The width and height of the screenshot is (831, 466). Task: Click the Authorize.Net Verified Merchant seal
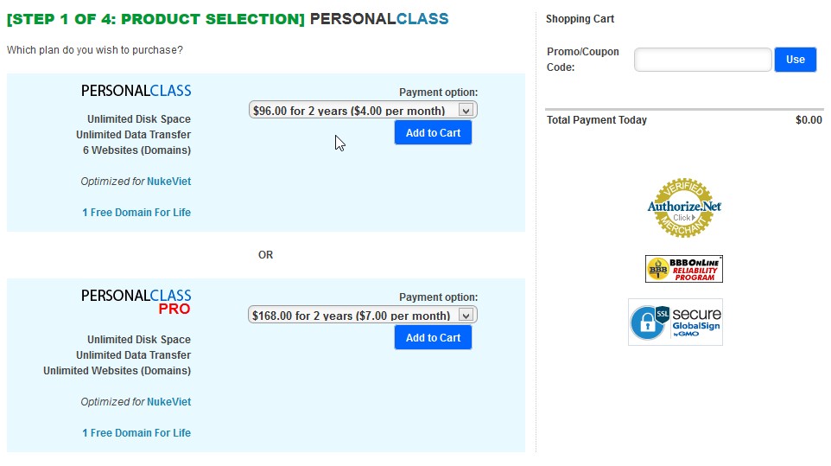click(x=683, y=207)
